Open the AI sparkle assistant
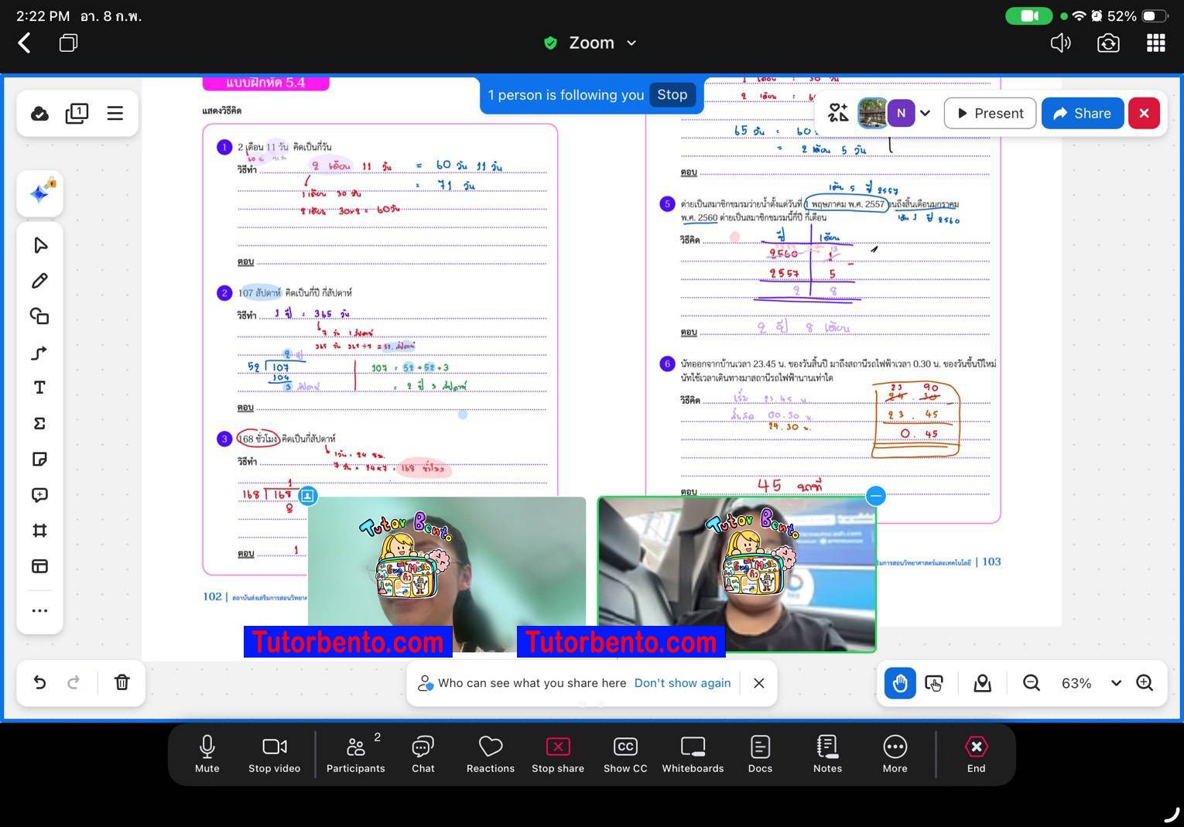The image size is (1184, 827). tap(39, 193)
